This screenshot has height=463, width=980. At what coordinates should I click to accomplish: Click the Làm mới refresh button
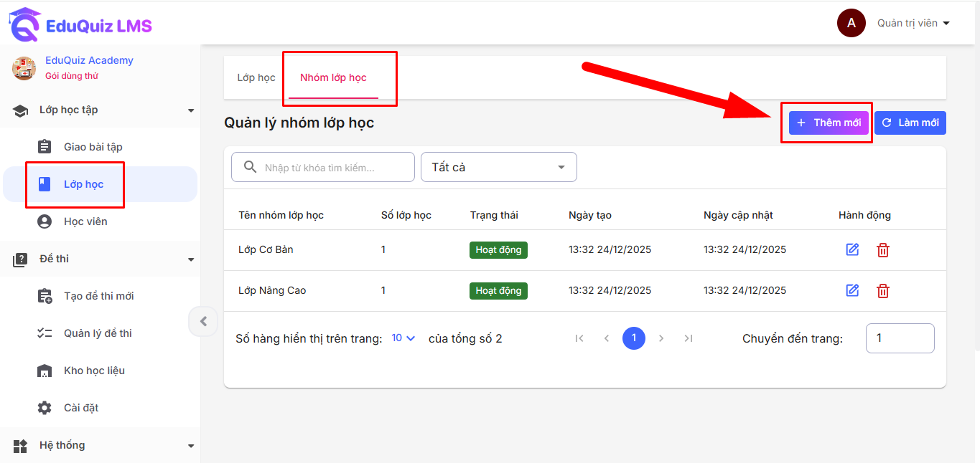(x=910, y=123)
